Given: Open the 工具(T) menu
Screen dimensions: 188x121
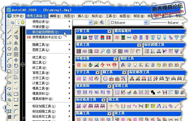Looking at the screenshot, I should [x=111, y=16].
